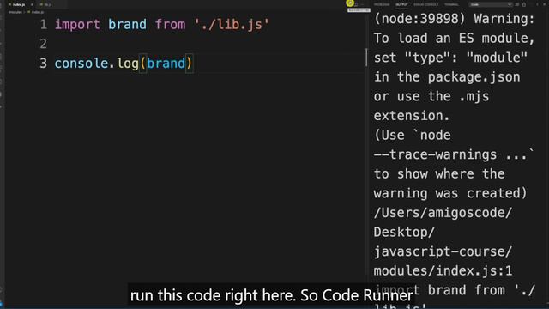
Task: Open the output channel dropdown showing Code
Action: click(x=491, y=4)
